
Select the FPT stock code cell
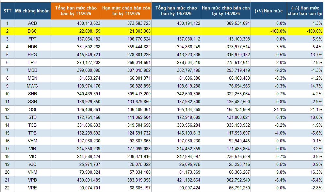[x=32, y=39]
